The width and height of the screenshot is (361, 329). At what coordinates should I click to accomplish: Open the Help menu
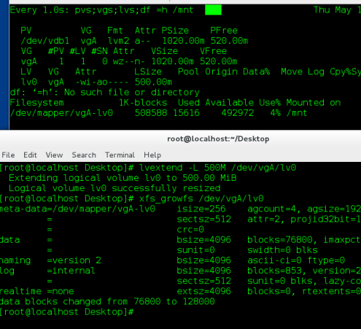(152, 155)
